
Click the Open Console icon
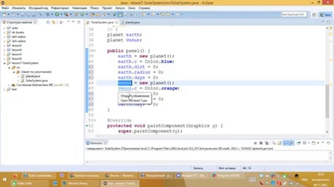pyautogui.click(x=314, y=143)
